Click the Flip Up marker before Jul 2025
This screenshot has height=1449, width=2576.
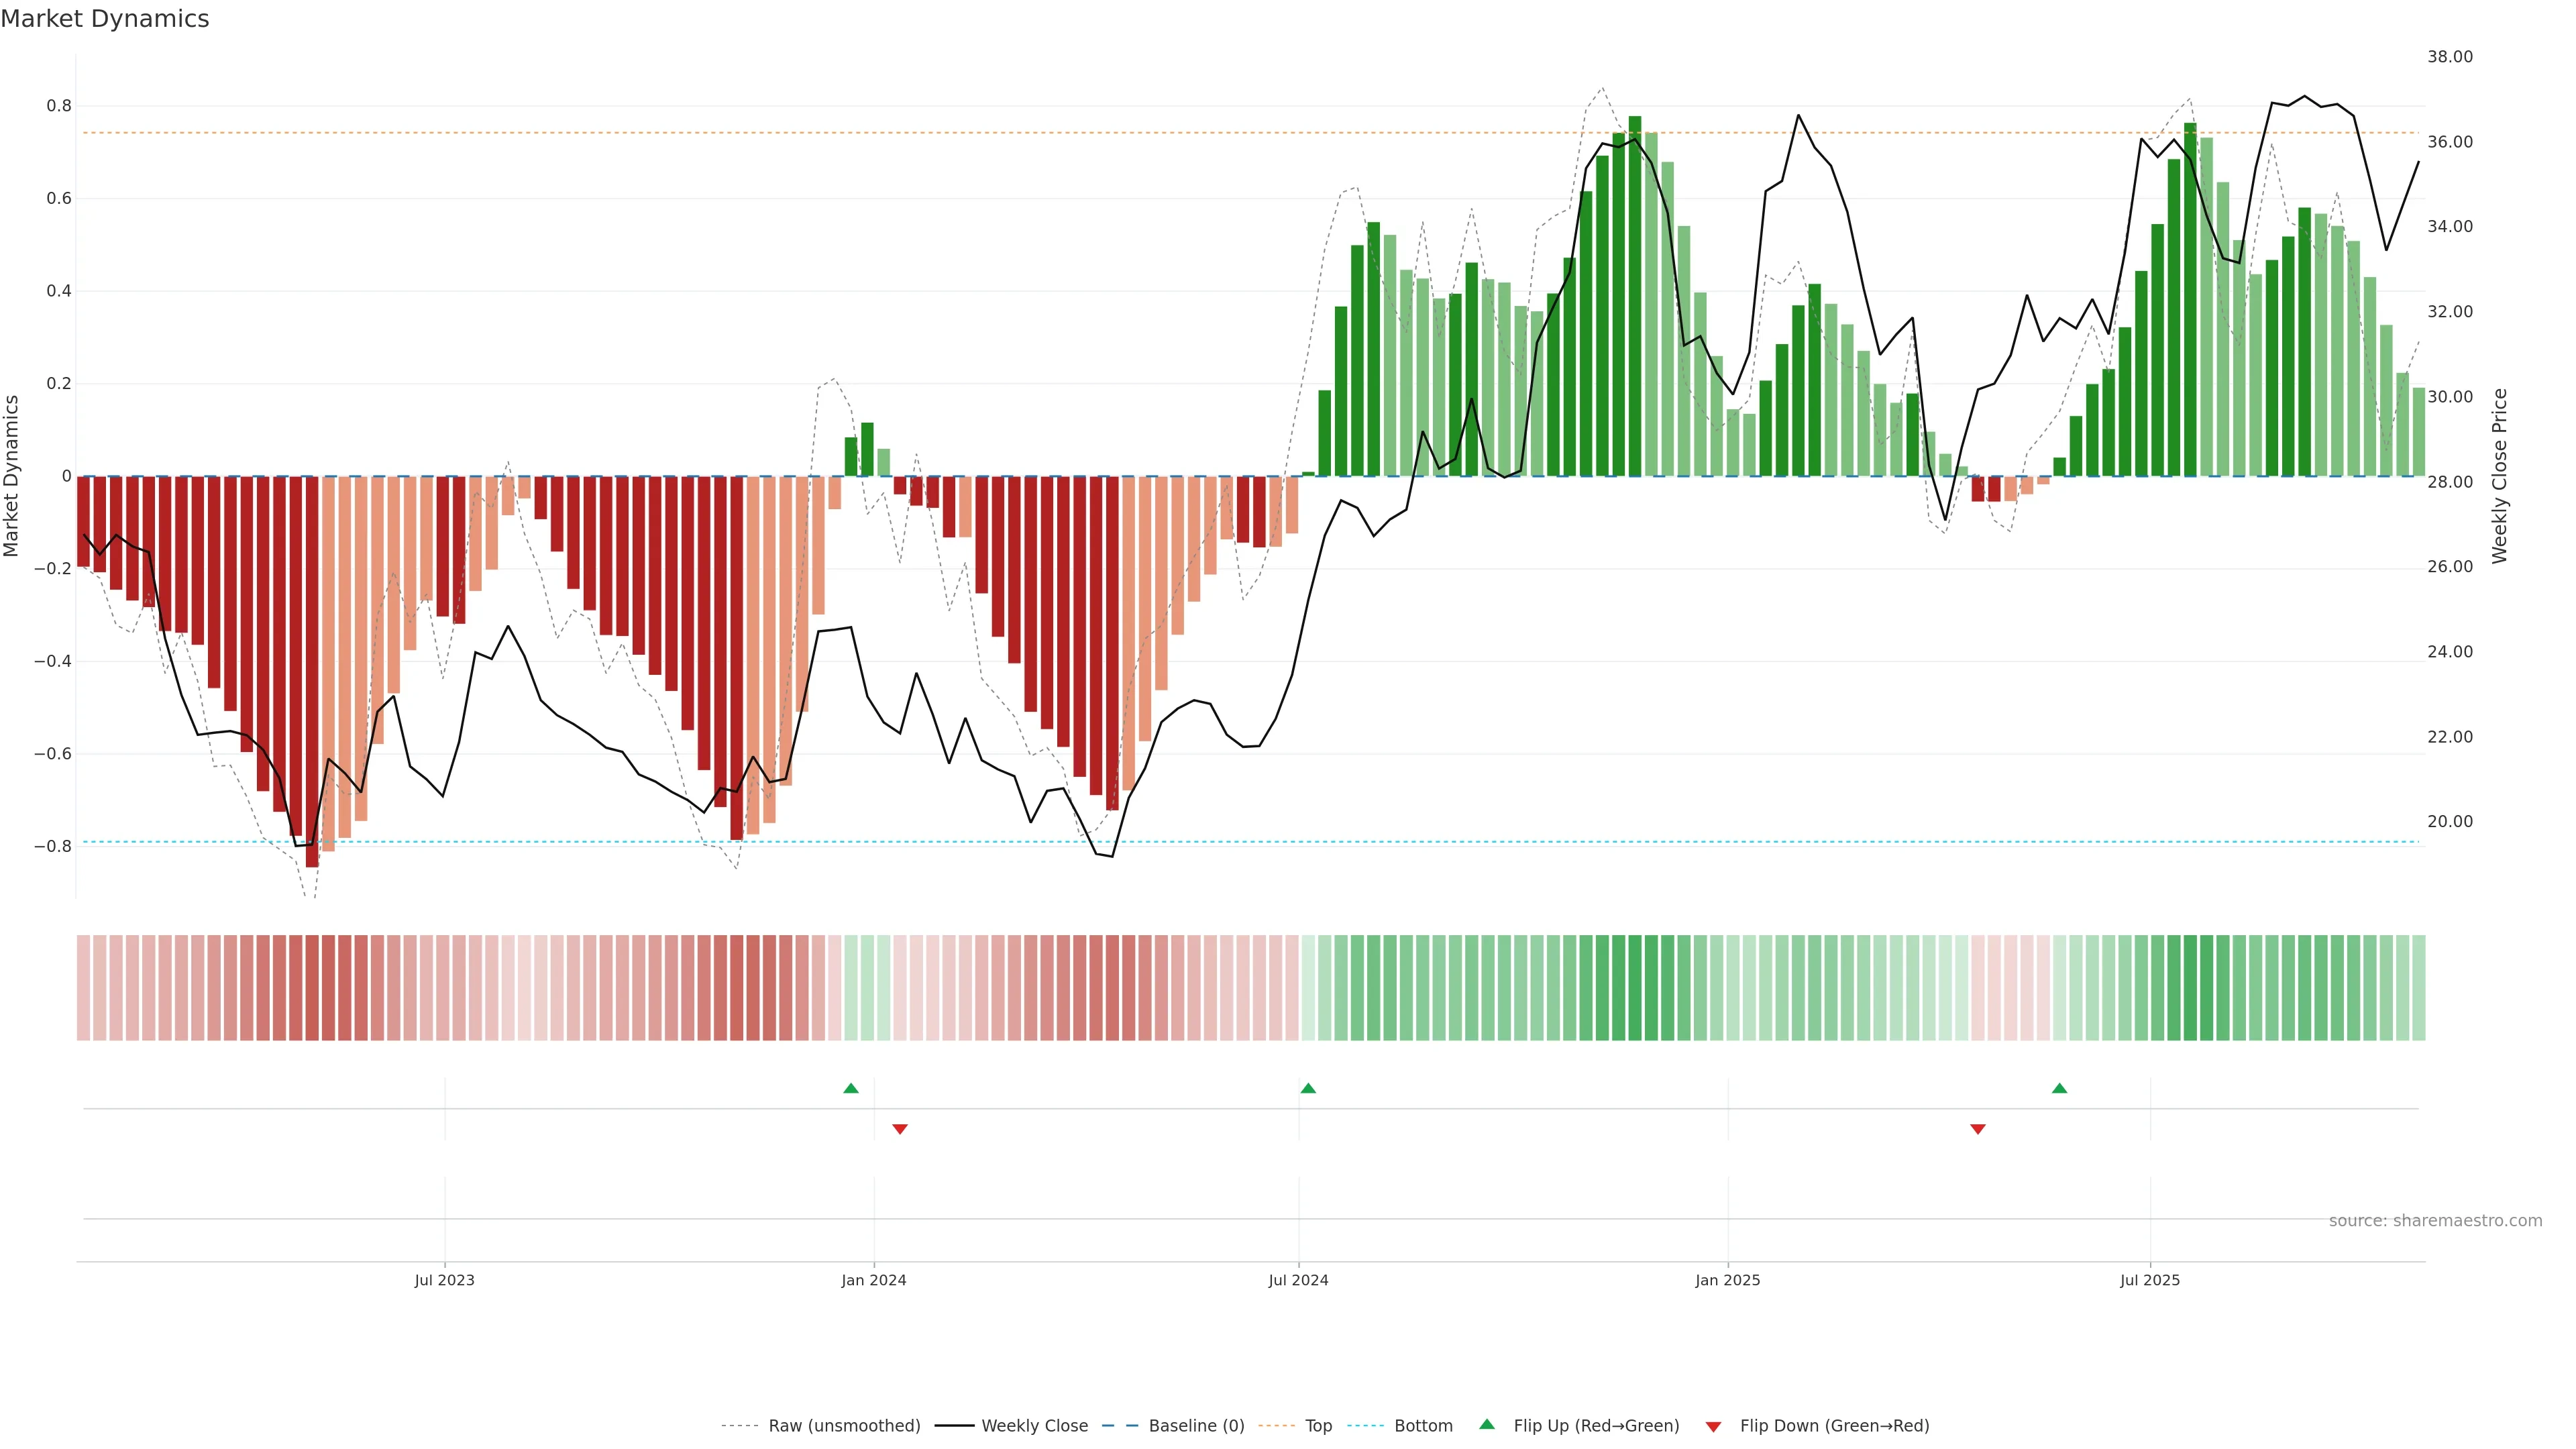click(2059, 1088)
